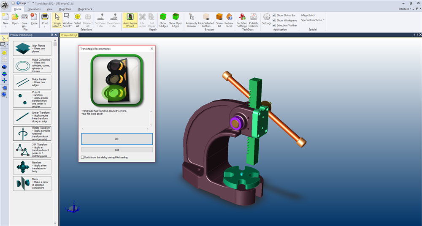
Task: Toggle the Show Status Bar checkbox
Action: pyautogui.click(x=274, y=15)
